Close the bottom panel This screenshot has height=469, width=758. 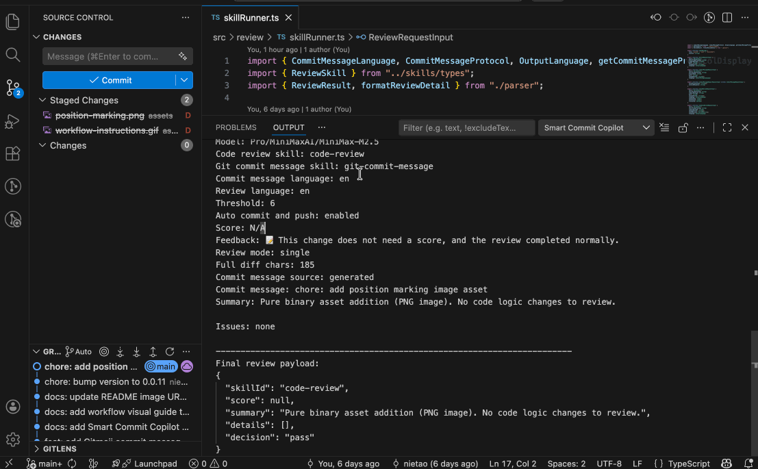click(x=745, y=127)
